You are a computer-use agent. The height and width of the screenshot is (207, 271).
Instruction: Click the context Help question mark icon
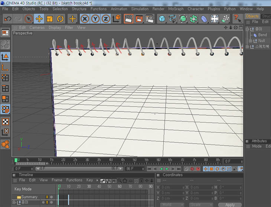pyautogui.click(x=238, y=19)
